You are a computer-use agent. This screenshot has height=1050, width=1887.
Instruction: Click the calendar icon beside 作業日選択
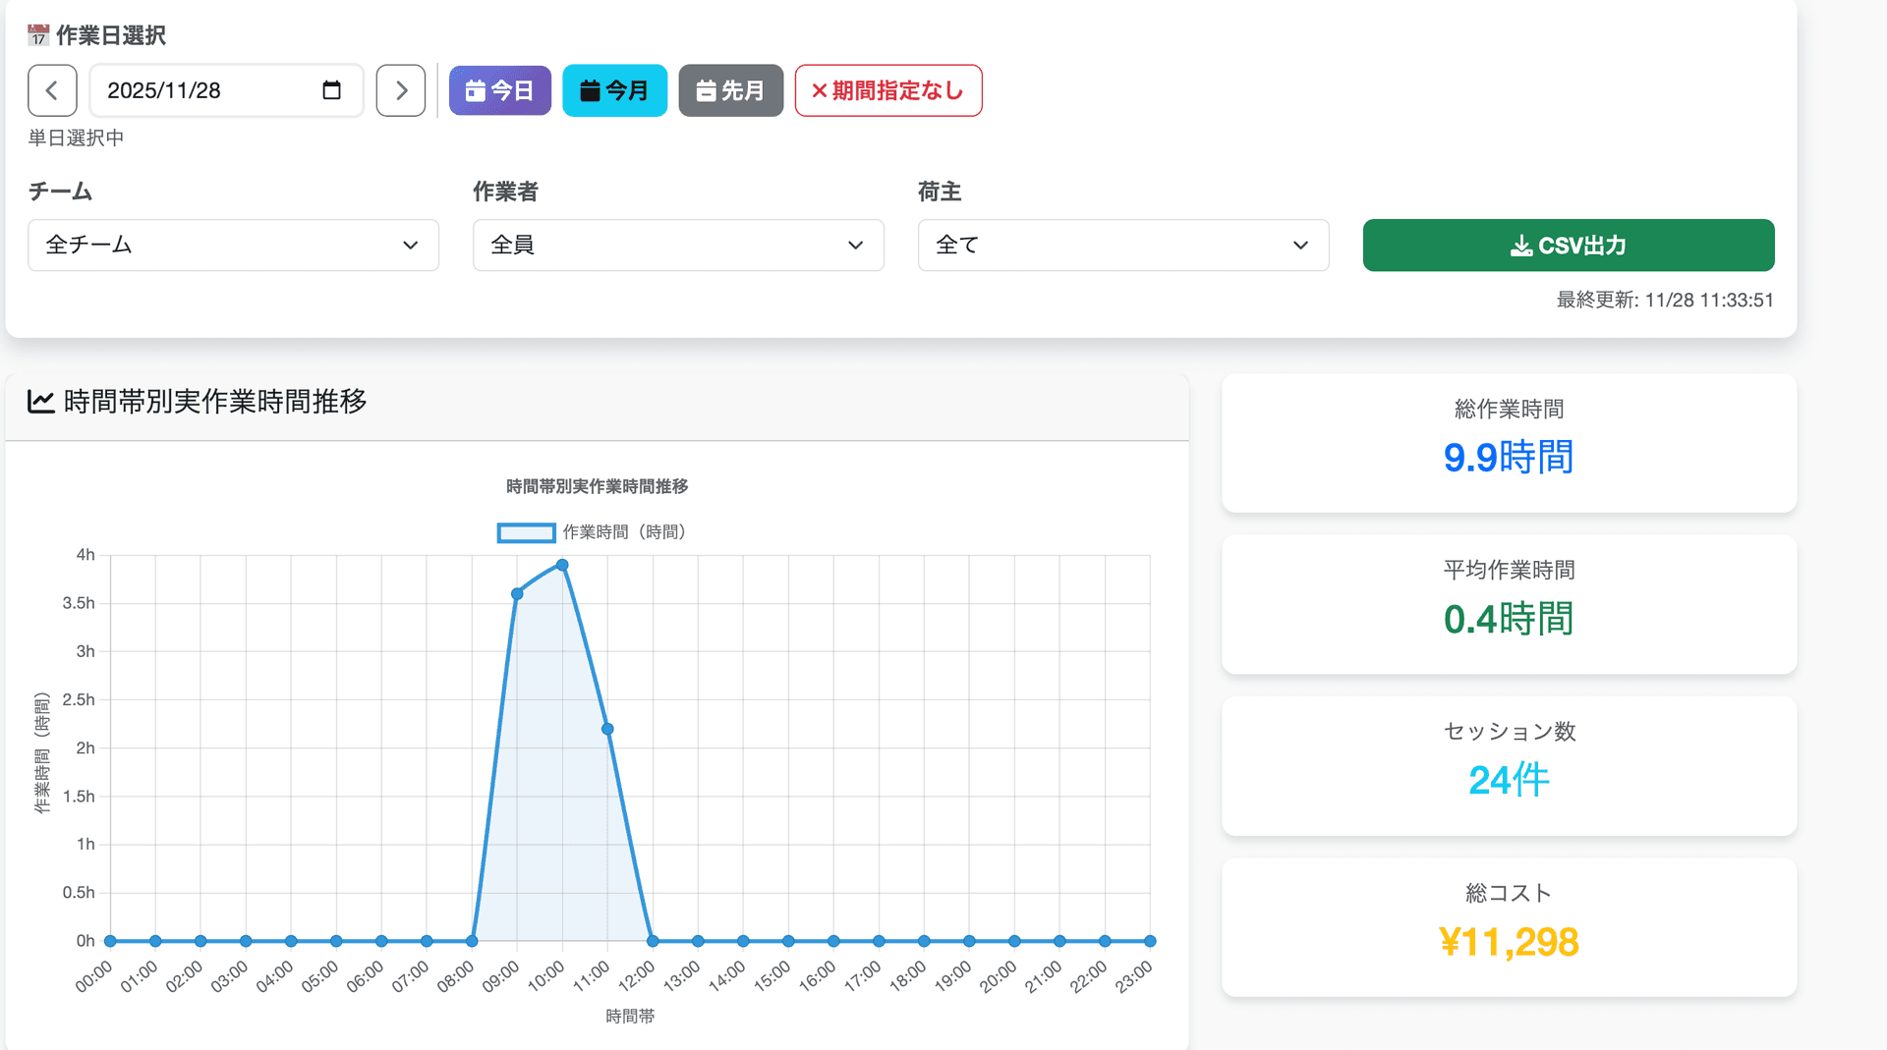[38, 35]
